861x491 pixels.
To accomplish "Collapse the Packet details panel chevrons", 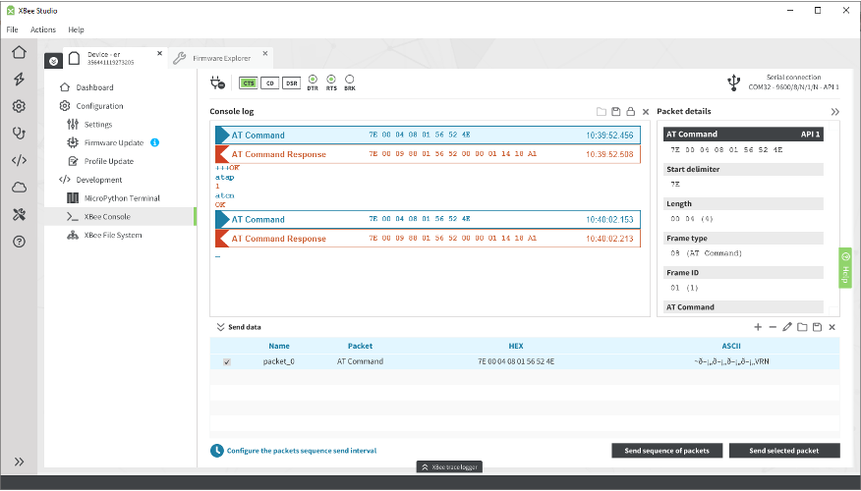I will point(835,112).
